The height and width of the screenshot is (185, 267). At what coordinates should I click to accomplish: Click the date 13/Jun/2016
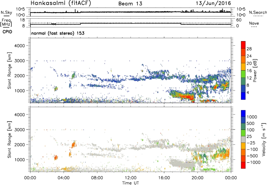coord(213,3)
